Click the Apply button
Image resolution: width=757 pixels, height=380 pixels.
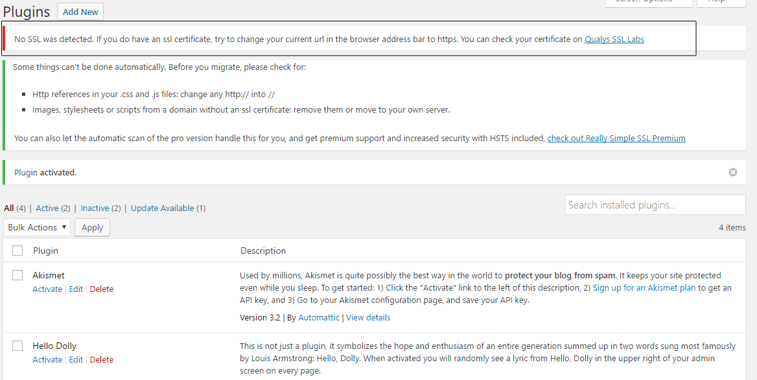(92, 228)
